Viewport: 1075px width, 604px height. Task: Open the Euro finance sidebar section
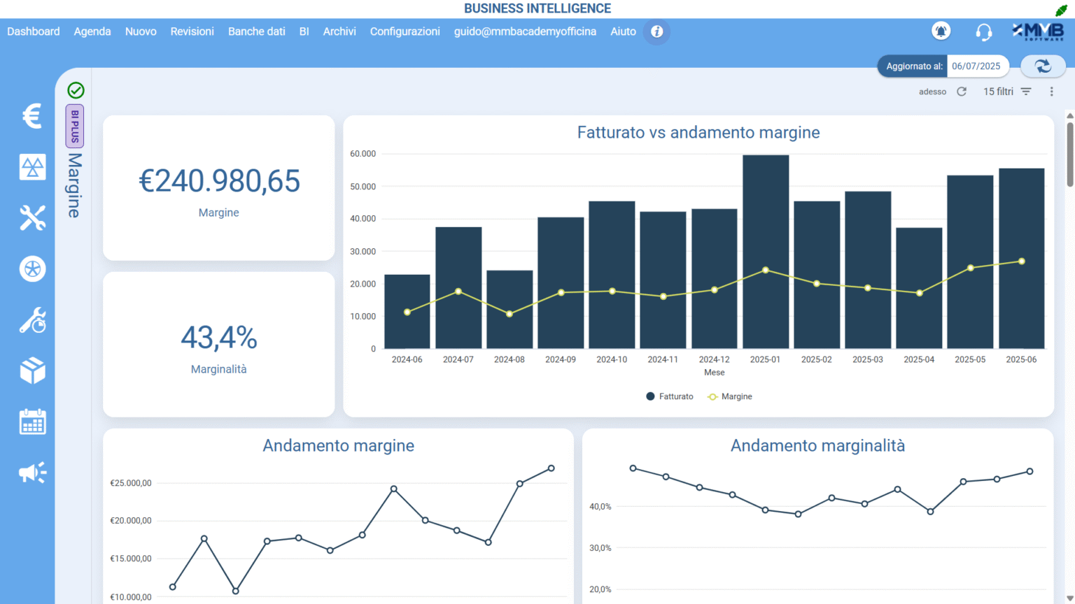tap(32, 116)
